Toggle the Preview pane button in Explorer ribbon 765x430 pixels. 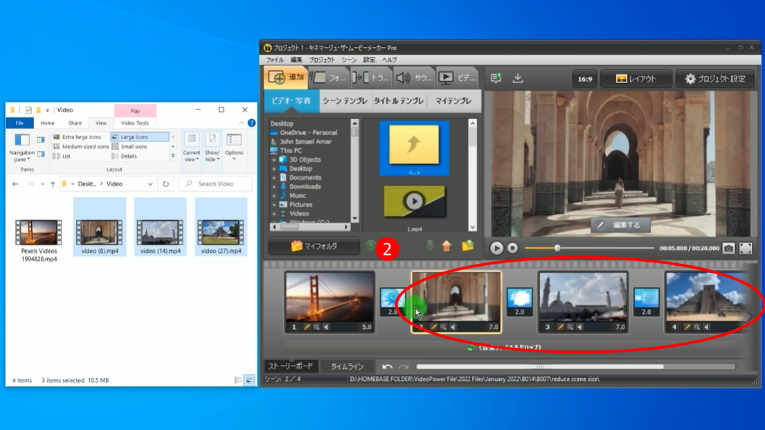coord(41,140)
